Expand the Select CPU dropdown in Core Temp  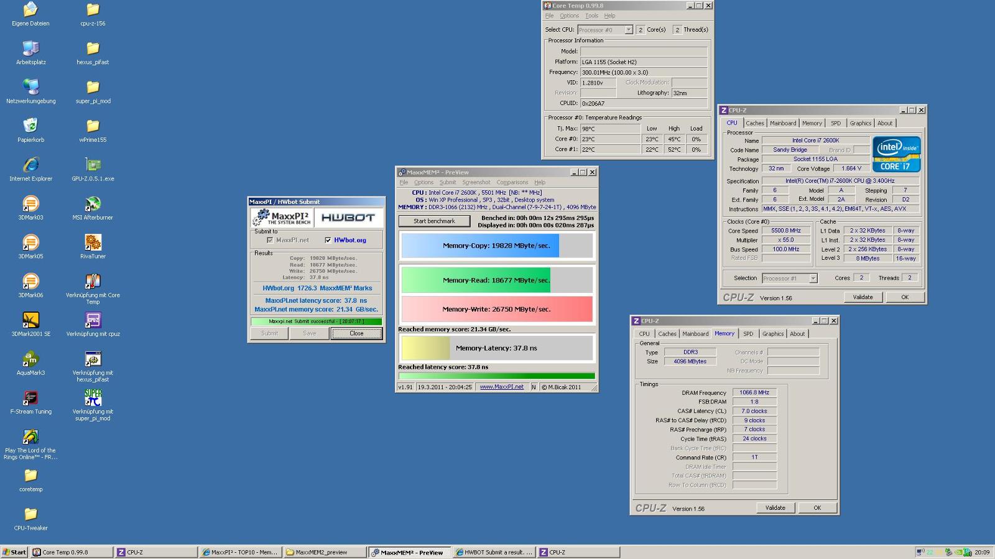click(629, 30)
